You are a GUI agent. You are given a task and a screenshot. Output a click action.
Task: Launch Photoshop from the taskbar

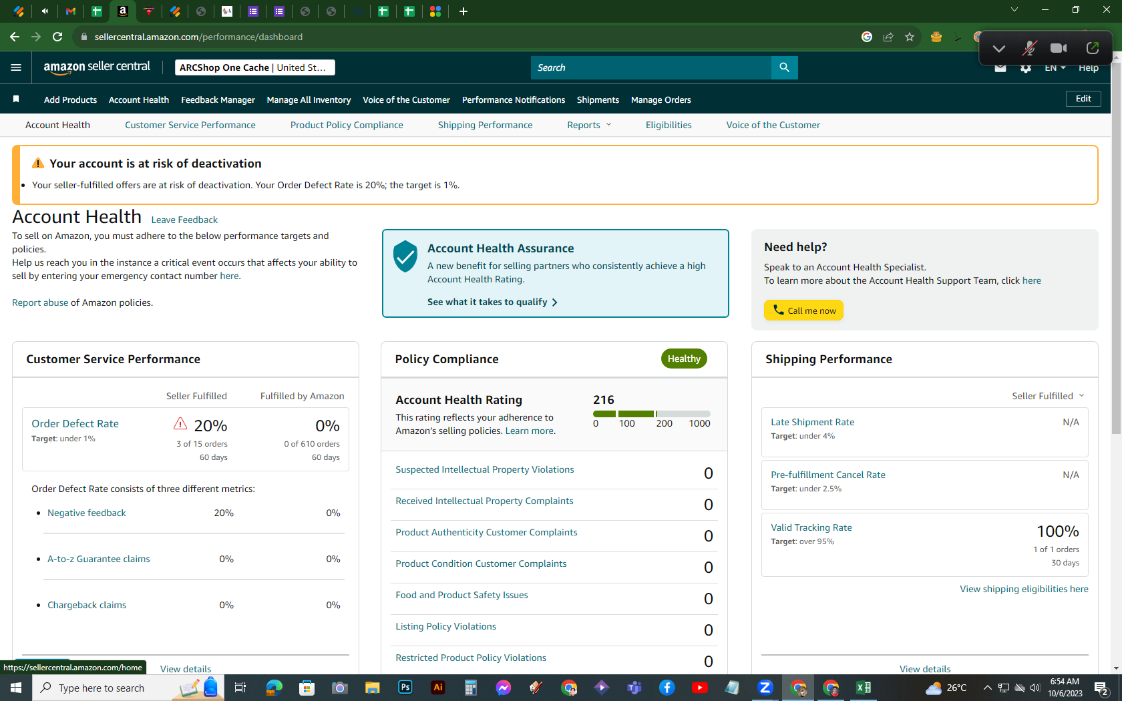(x=405, y=688)
